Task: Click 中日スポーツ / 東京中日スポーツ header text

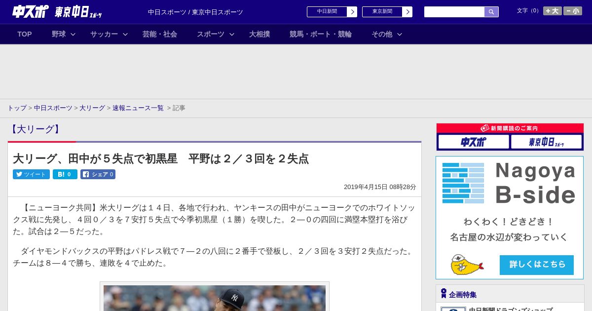Action: tap(195, 12)
